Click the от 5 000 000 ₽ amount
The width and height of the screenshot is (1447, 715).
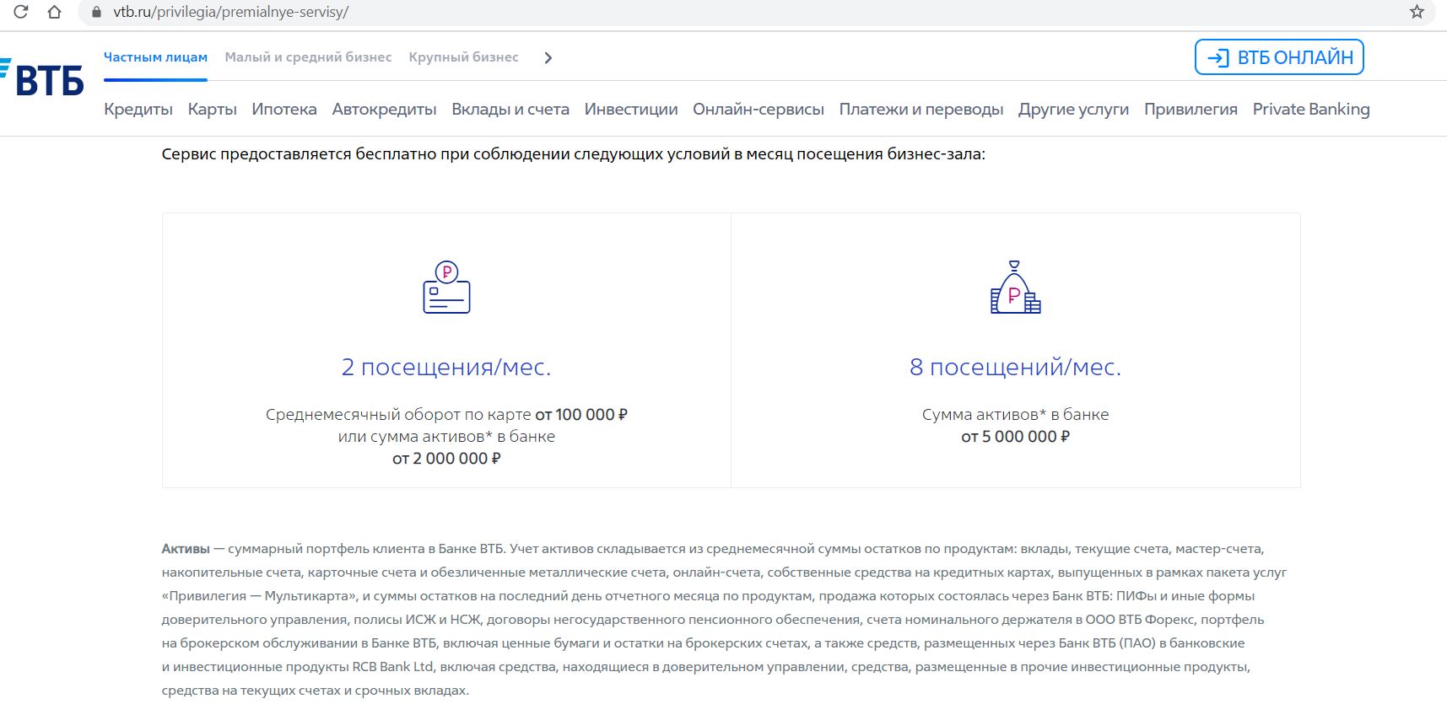[1015, 436]
